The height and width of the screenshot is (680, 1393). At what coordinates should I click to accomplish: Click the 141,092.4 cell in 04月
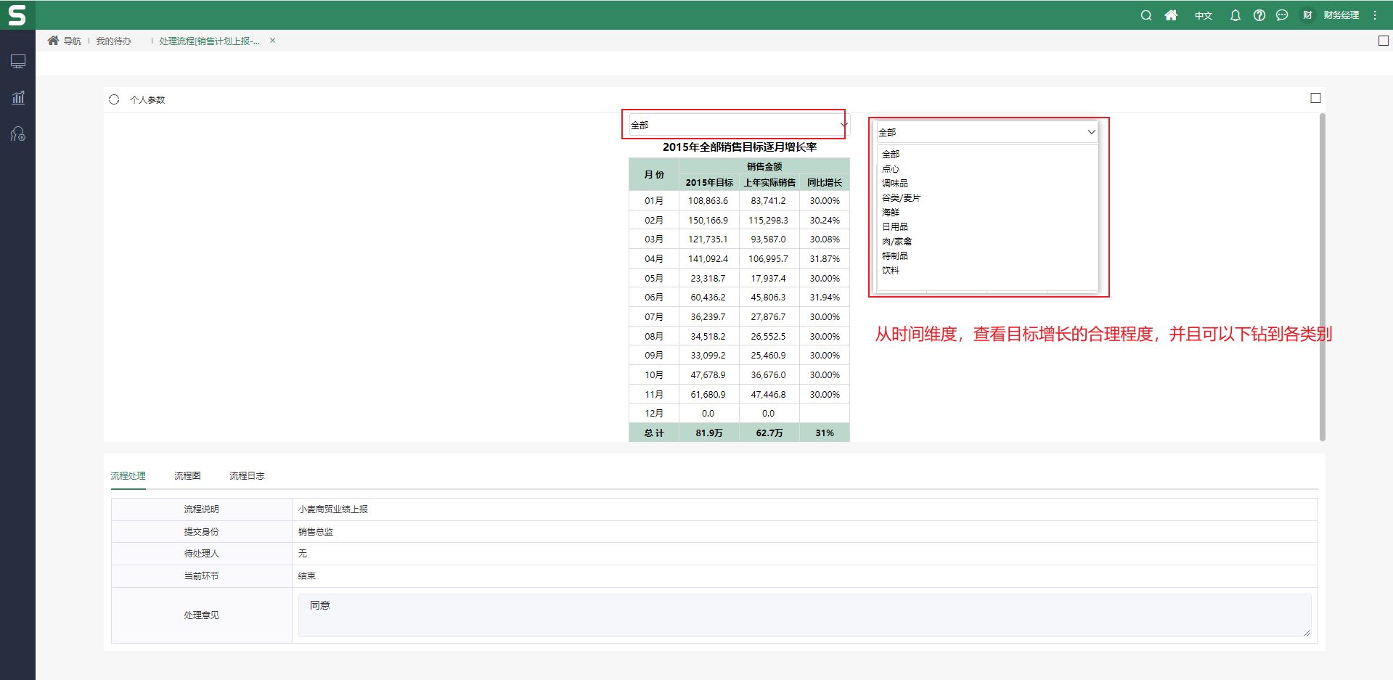[708, 259]
